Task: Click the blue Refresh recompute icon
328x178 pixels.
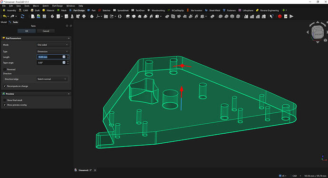Action: (22, 16)
